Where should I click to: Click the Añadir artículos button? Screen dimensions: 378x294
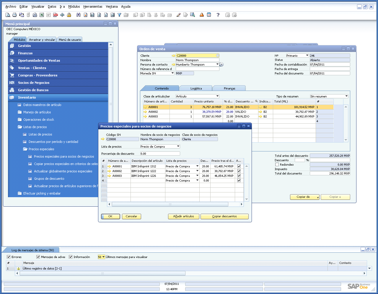click(x=183, y=216)
